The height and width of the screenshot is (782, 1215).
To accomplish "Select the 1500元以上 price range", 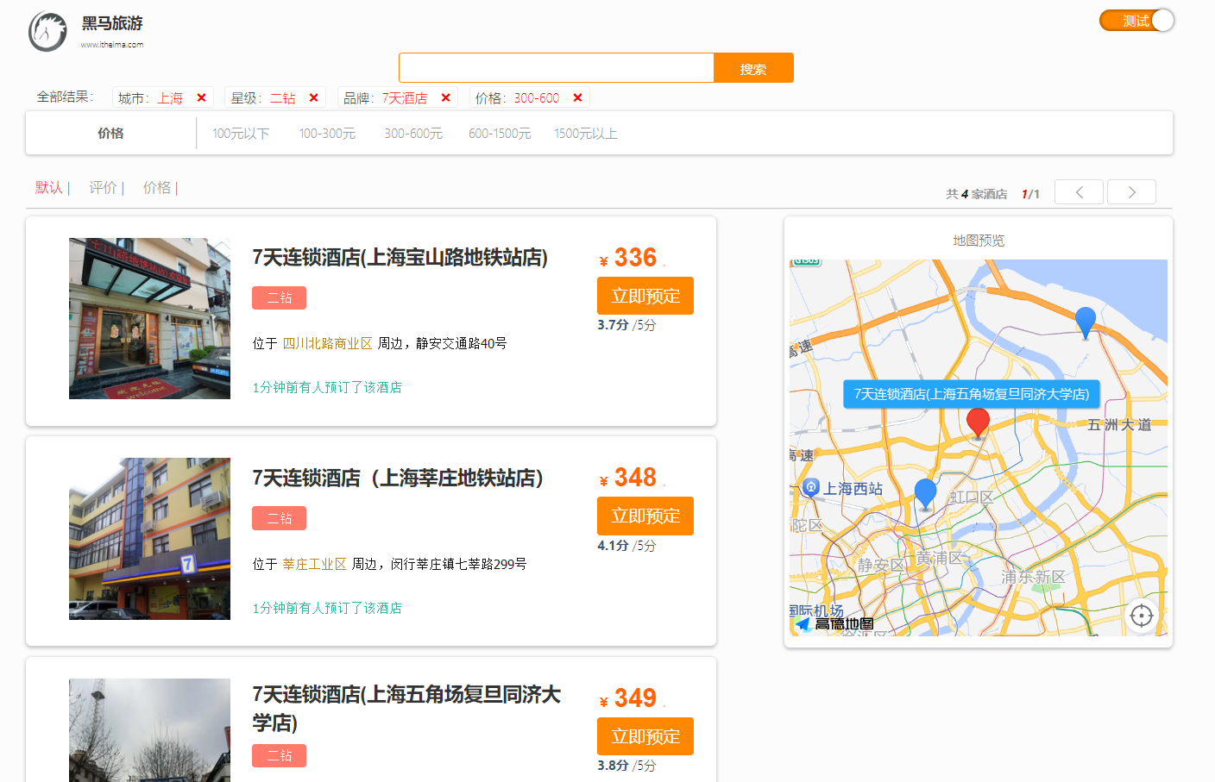I will (x=586, y=134).
